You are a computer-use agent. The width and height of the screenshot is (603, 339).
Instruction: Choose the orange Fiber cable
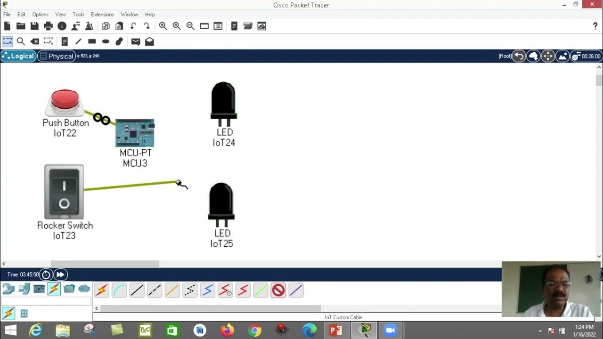pos(172,291)
